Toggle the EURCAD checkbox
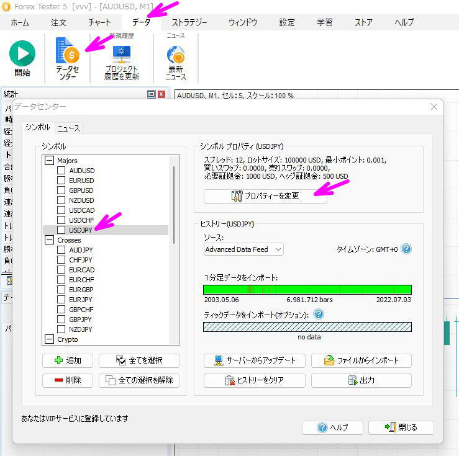459x456 pixels. [x=61, y=269]
